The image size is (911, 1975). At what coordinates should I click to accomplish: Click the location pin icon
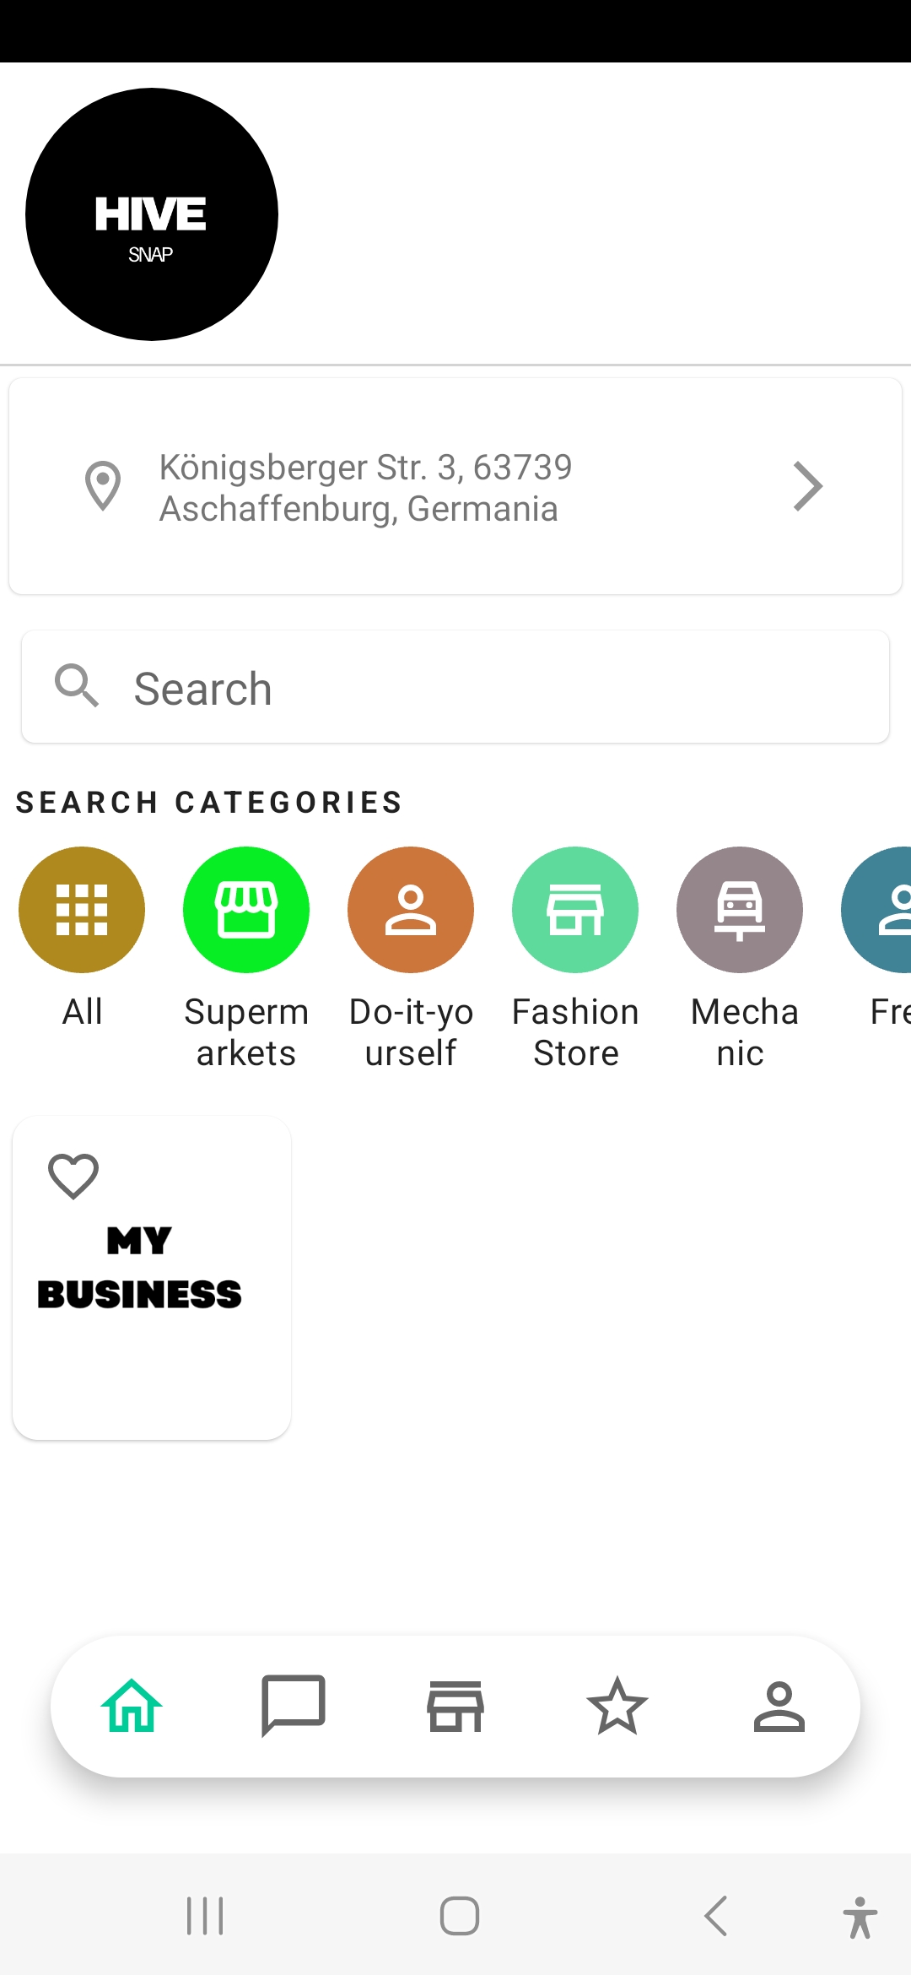[x=103, y=486]
